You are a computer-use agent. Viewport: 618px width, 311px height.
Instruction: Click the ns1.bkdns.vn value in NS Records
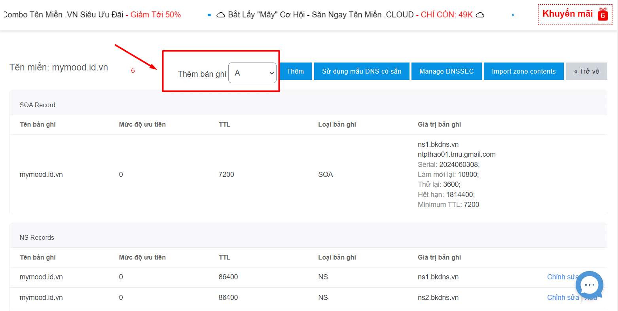tap(438, 277)
